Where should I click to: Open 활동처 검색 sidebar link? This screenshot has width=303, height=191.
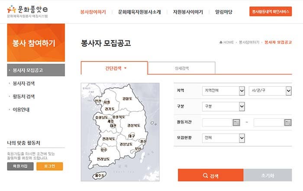tap(23, 97)
